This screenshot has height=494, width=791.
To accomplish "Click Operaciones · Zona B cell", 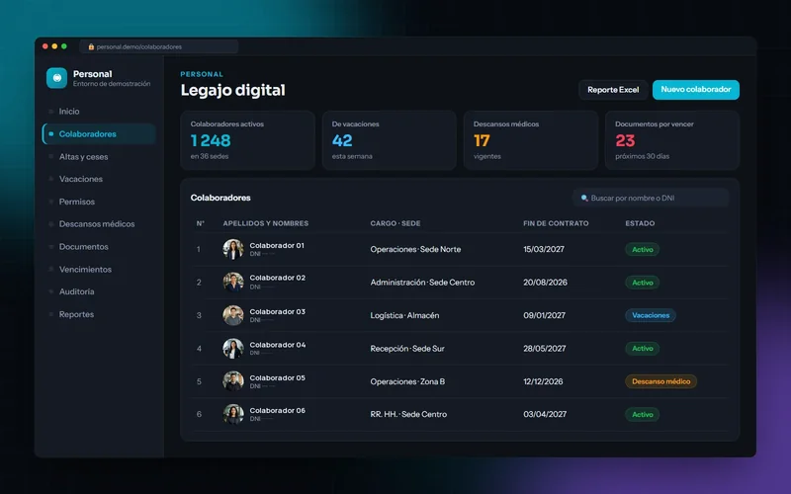I will pos(407,381).
